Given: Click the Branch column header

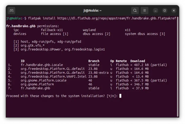Looking at the screenshot, I should pyautogui.click(x=94, y=61).
